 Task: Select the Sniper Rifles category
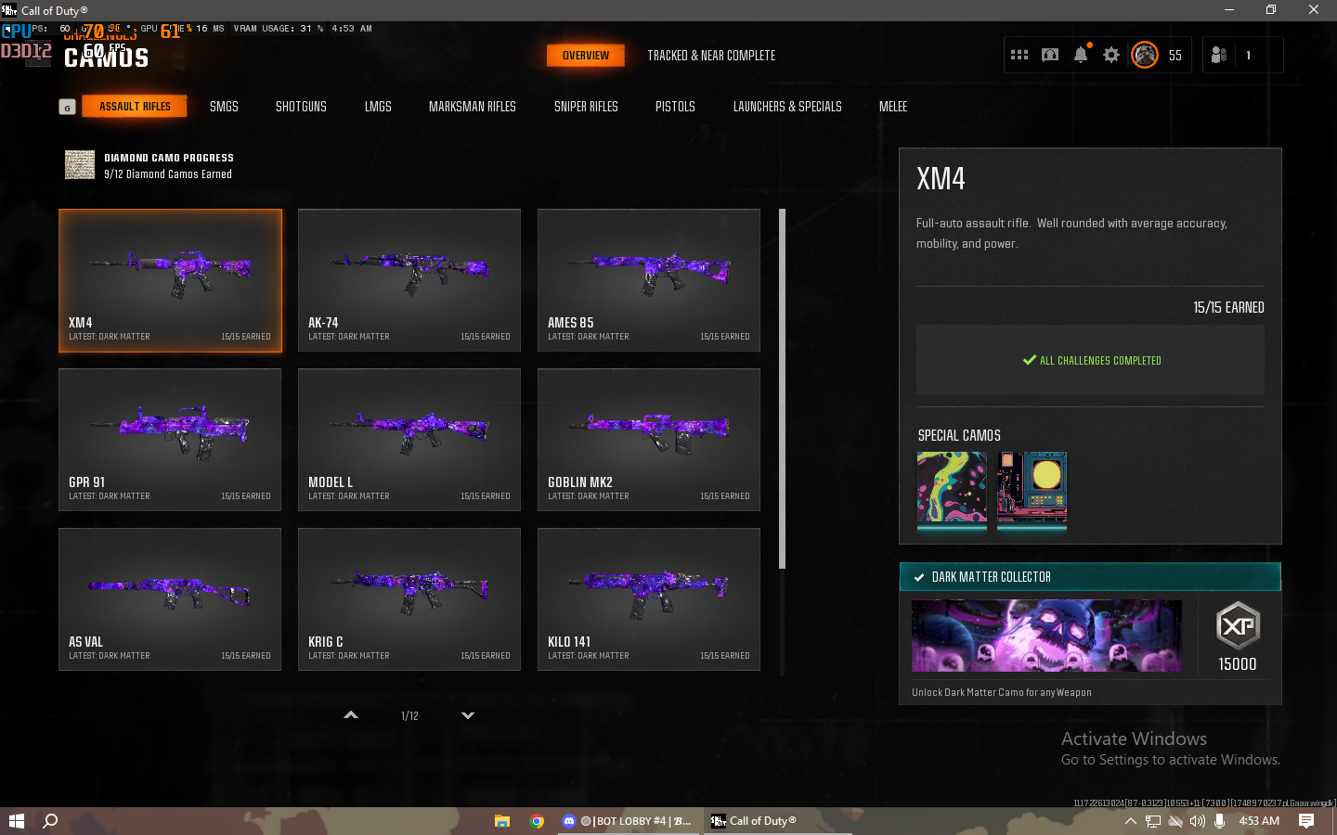[x=586, y=107]
